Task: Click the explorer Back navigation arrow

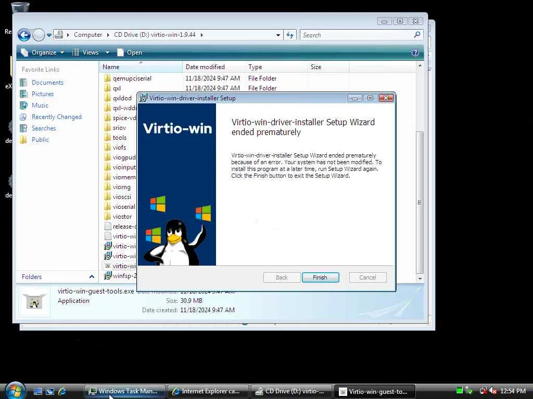Action: point(24,35)
